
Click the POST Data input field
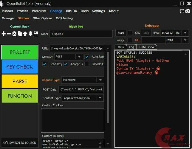click(81, 89)
